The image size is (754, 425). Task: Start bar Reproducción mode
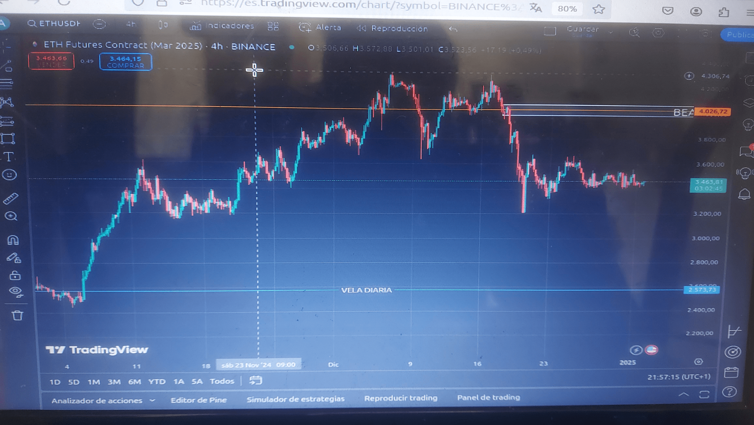[392, 28]
